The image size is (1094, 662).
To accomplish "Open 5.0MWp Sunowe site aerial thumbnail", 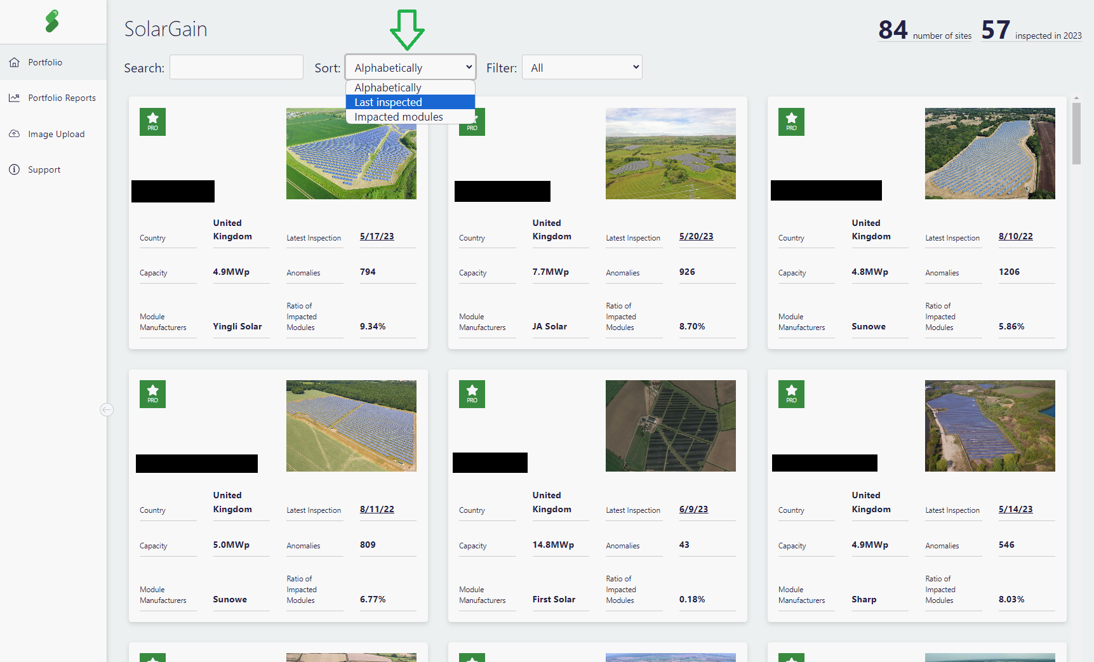I will coord(351,426).
